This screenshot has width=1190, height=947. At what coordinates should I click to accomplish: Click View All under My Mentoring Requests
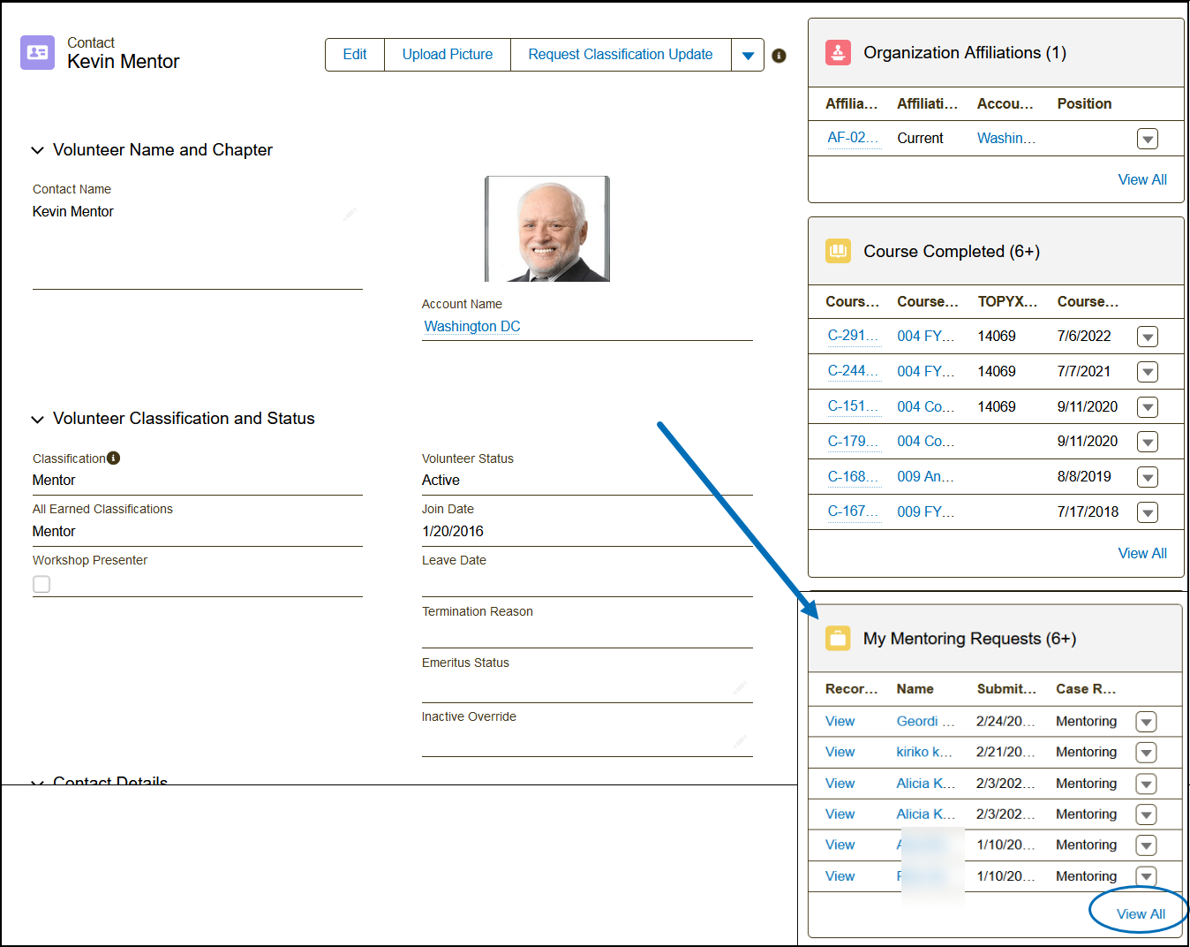1141,913
